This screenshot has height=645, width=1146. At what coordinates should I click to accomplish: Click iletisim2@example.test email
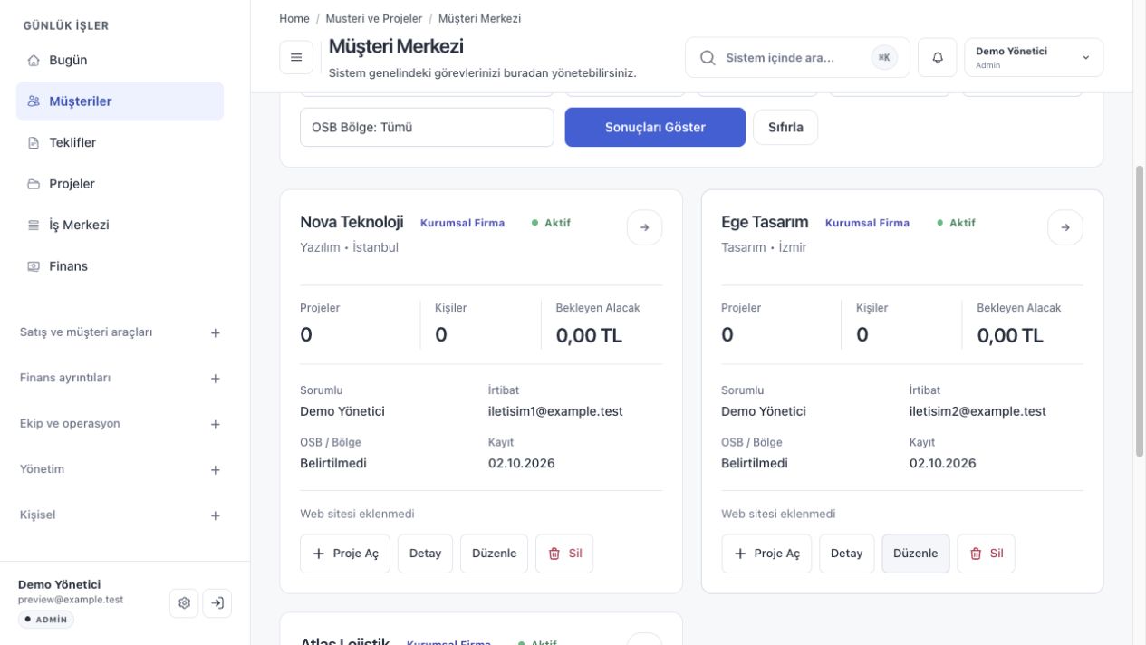(x=977, y=411)
